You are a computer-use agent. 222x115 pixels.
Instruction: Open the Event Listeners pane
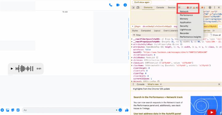[x=171, y=31]
